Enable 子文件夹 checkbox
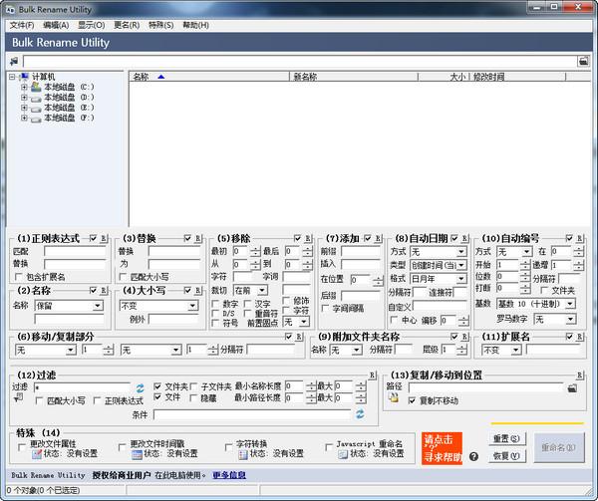 pos(193,386)
